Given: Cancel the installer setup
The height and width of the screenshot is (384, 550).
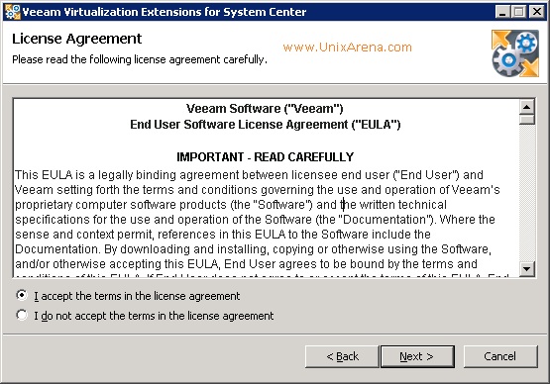Looking at the screenshot, I should pos(500,356).
